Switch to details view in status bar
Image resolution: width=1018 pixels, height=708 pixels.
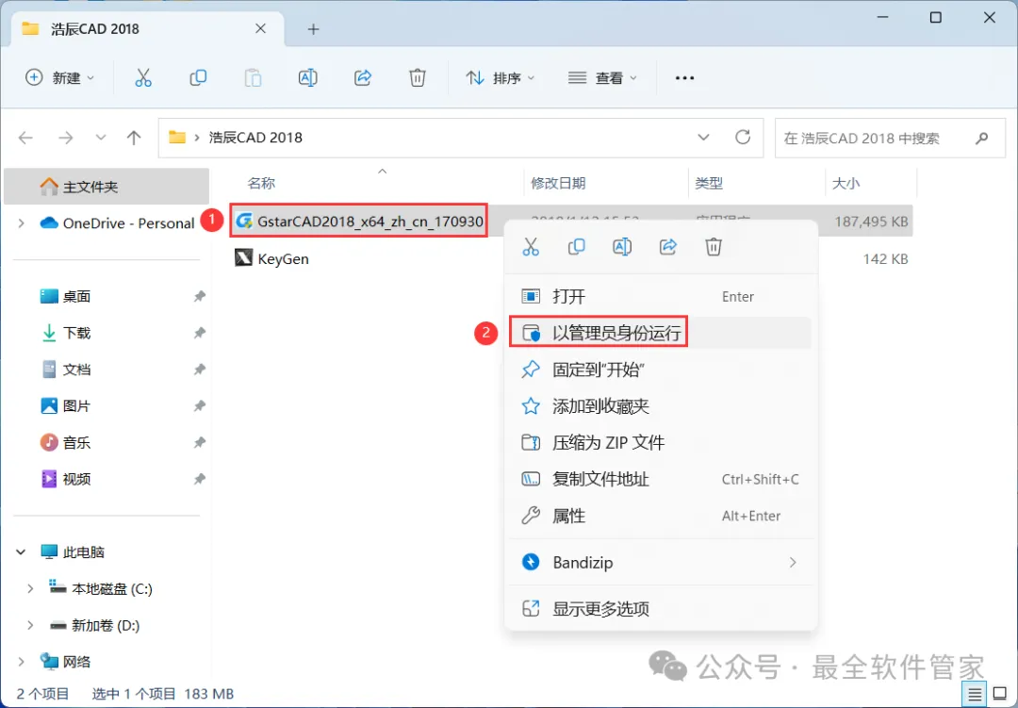pyautogui.click(x=975, y=694)
